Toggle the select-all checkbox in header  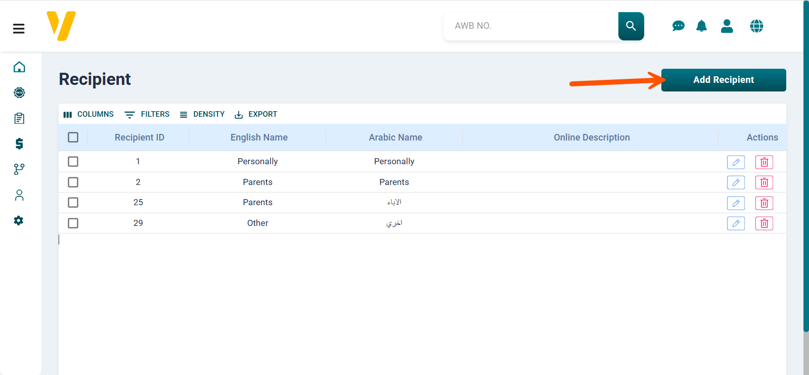coord(73,137)
